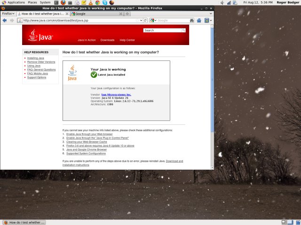Open the System menu
301x225 pixels.
[x=45, y=2]
